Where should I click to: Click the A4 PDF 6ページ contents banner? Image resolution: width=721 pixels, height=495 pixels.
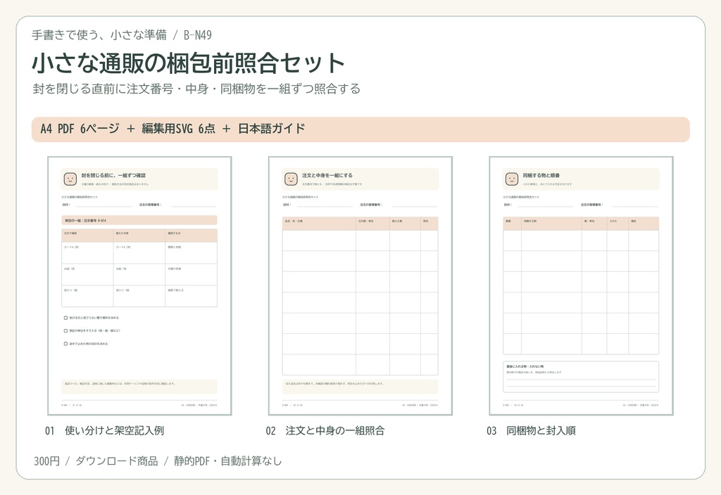point(360,129)
